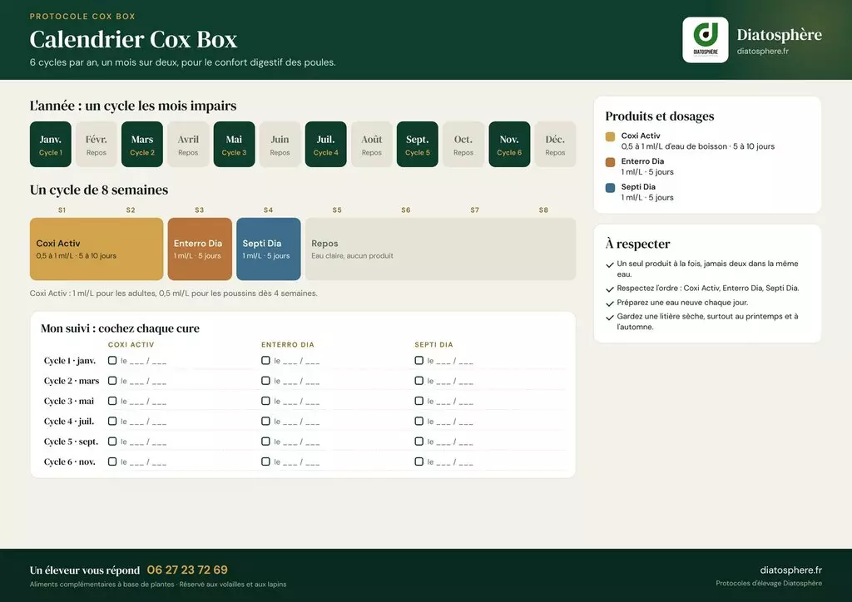Screen dimensions: 852x602
Task: Tick Enterro Dia box for Cycle 2 mars
Action: point(265,381)
